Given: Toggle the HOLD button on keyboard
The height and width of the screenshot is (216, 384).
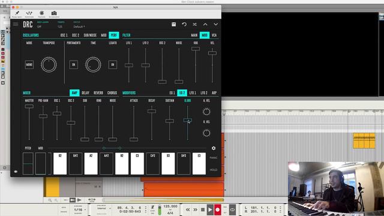Looking at the screenshot, I should click(214, 170).
